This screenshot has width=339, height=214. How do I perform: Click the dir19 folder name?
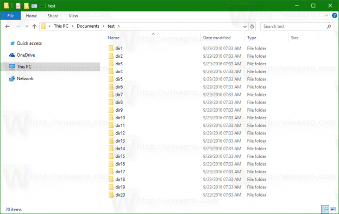120,187
